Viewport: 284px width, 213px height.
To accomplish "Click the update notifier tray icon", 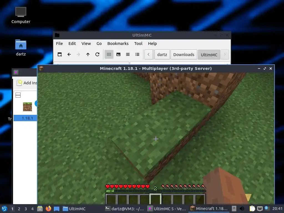I will pyautogui.click(x=266, y=208).
